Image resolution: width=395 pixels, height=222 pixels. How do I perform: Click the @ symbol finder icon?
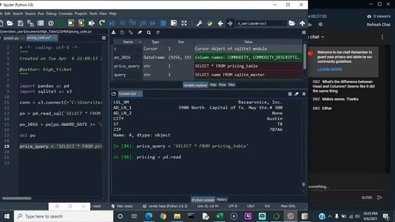51,23
